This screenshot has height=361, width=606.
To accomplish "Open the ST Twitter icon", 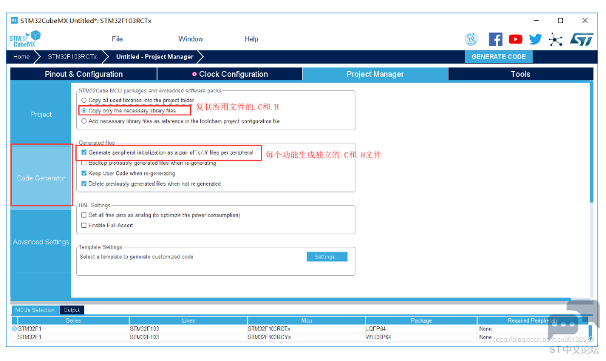I will (535, 39).
